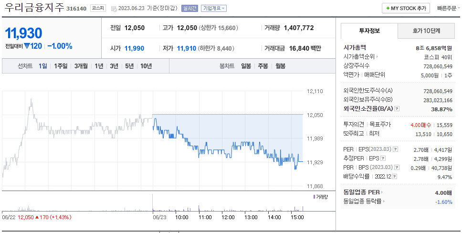Select the 3개월 line chart period

pos(81,66)
